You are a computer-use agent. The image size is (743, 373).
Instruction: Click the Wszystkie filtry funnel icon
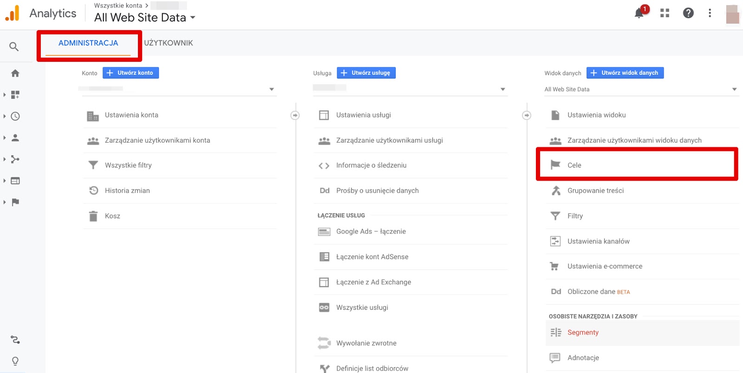[x=93, y=165]
